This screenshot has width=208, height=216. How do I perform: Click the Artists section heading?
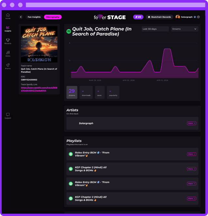click(x=72, y=110)
